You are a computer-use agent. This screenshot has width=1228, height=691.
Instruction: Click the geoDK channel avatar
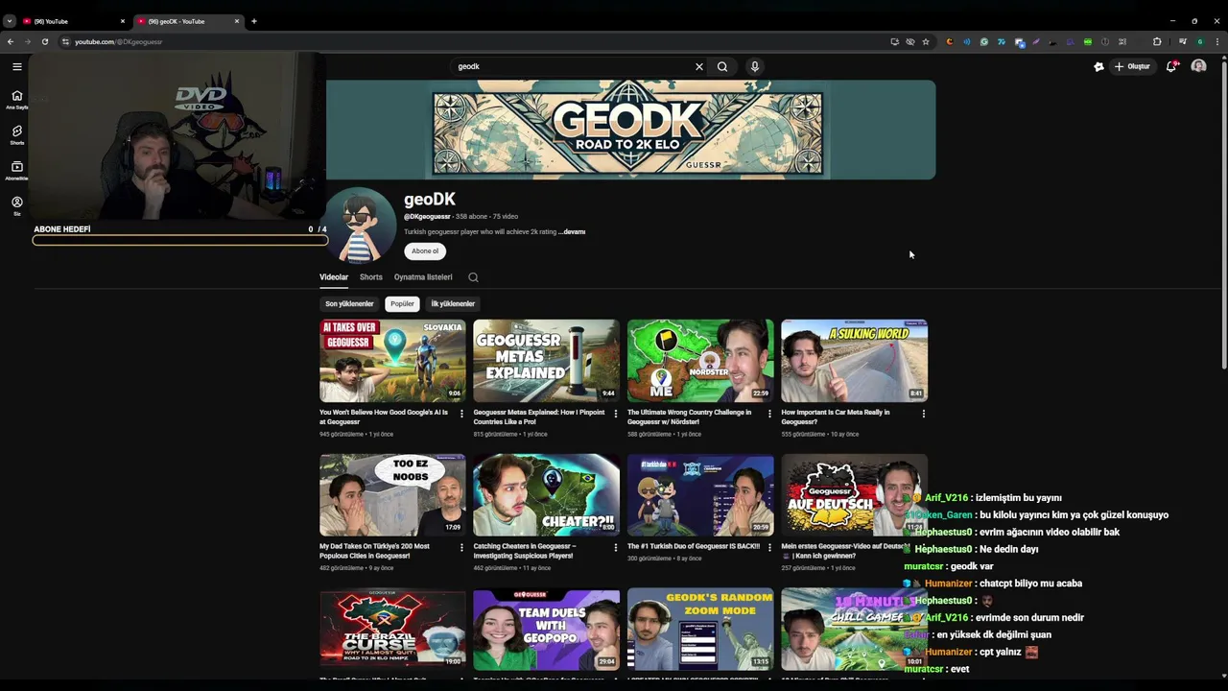pyautogui.click(x=359, y=226)
